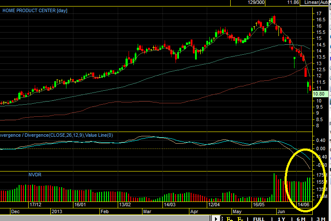Select the FULL time range
This screenshot has width=331, height=221.
click(259, 219)
